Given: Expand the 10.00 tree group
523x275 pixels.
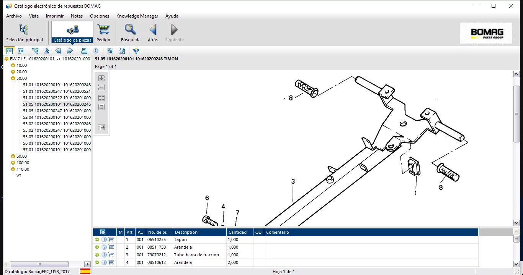Looking at the screenshot, I should (13, 65).
